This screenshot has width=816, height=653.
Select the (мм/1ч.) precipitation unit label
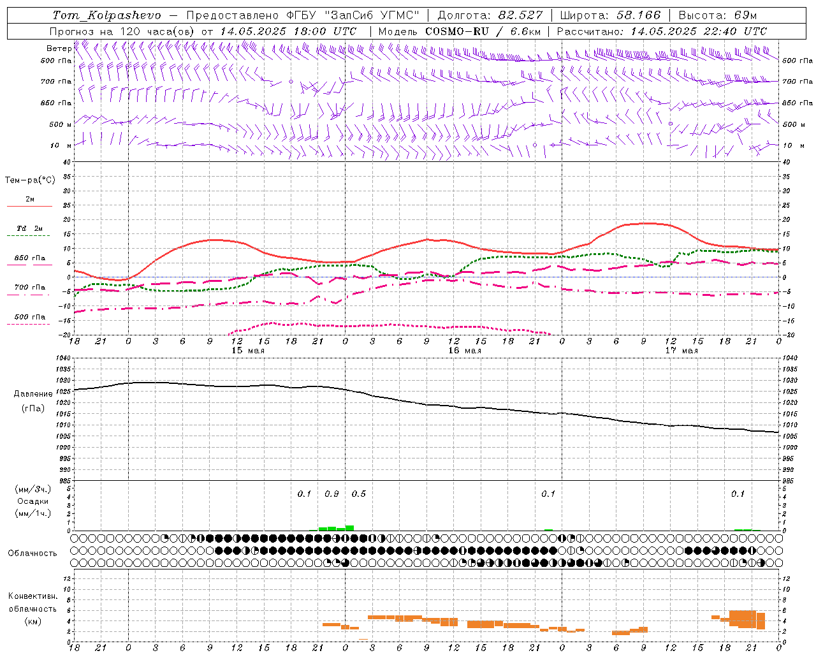[x=33, y=513]
